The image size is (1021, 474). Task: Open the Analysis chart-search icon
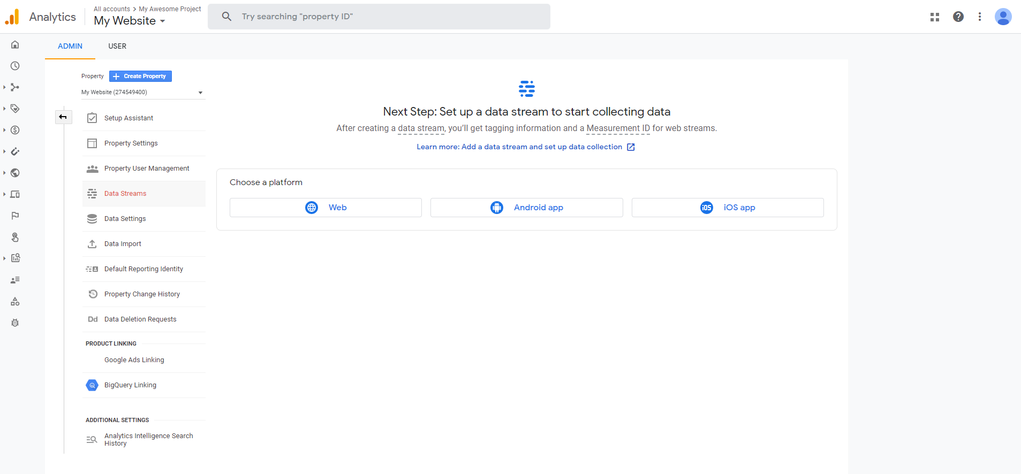click(x=15, y=258)
